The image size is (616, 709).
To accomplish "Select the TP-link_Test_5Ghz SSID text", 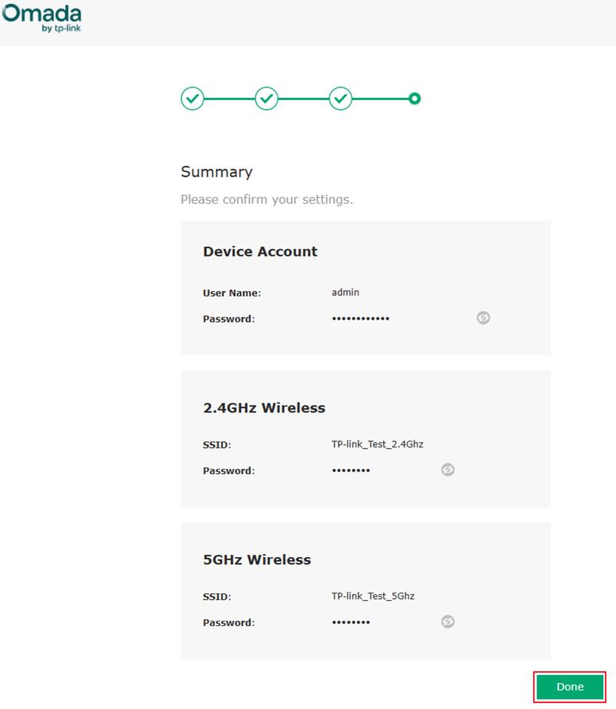I will (374, 596).
